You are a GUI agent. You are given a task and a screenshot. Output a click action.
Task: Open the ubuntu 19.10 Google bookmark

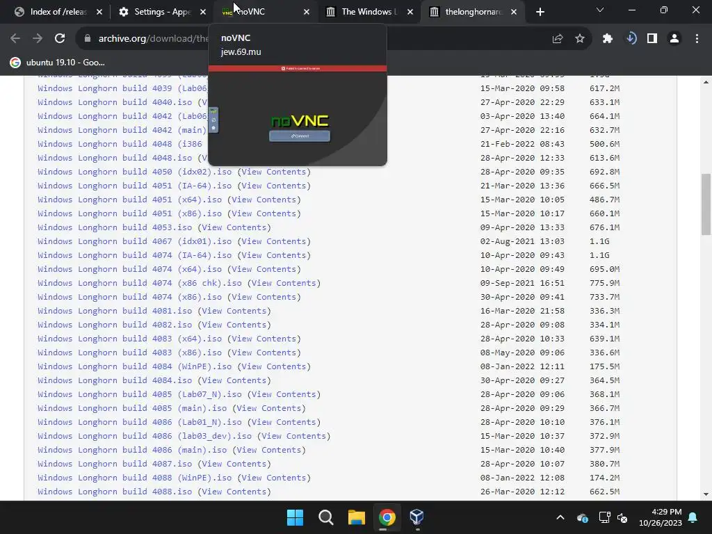[x=58, y=63]
